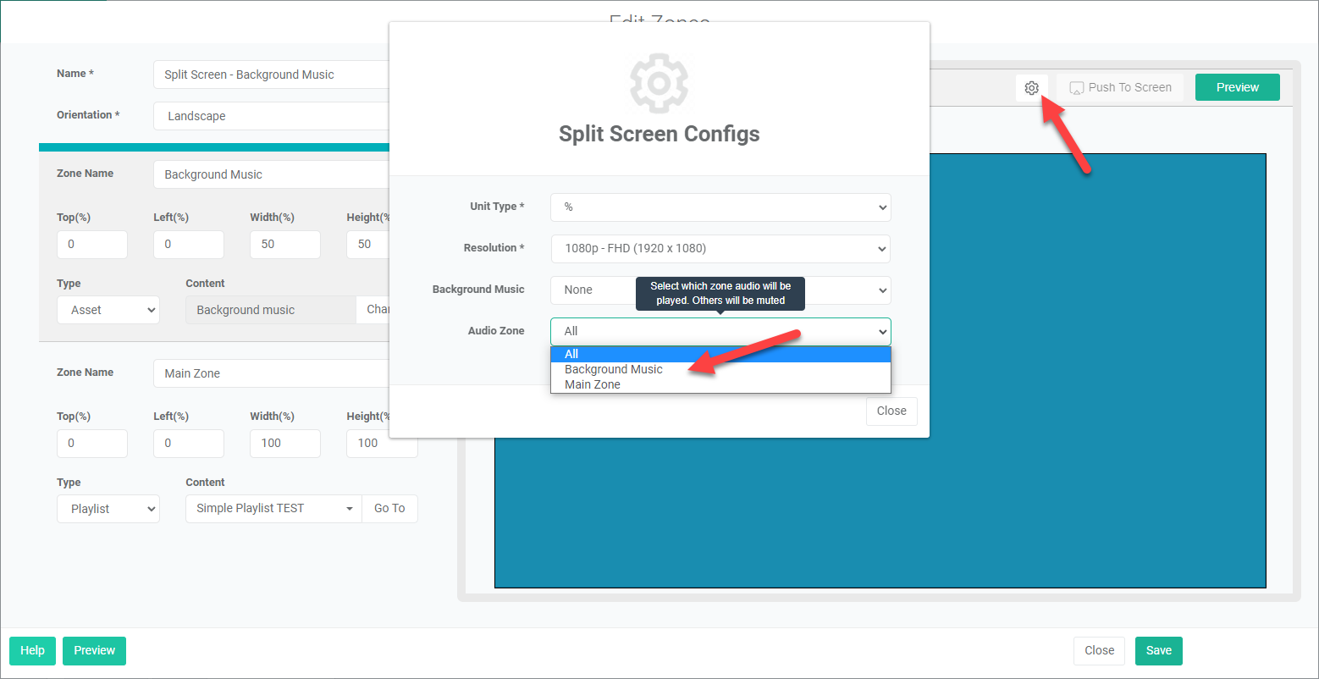This screenshot has width=1319, height=679.
Task: Click the Background music content field
Action: click(x=271, y=310)
